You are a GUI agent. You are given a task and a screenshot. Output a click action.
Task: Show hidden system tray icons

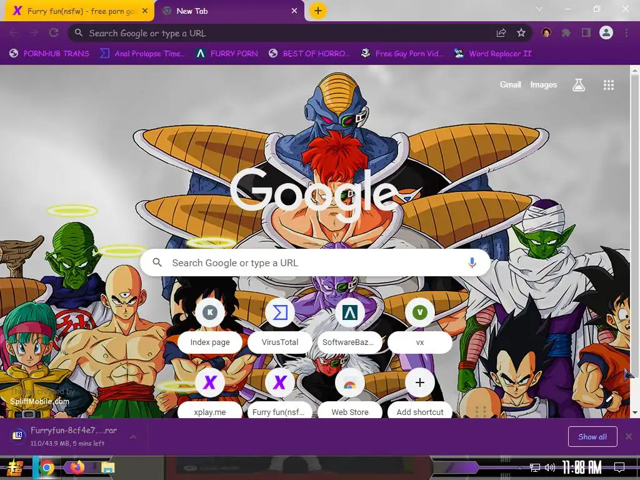coord(519,467)
